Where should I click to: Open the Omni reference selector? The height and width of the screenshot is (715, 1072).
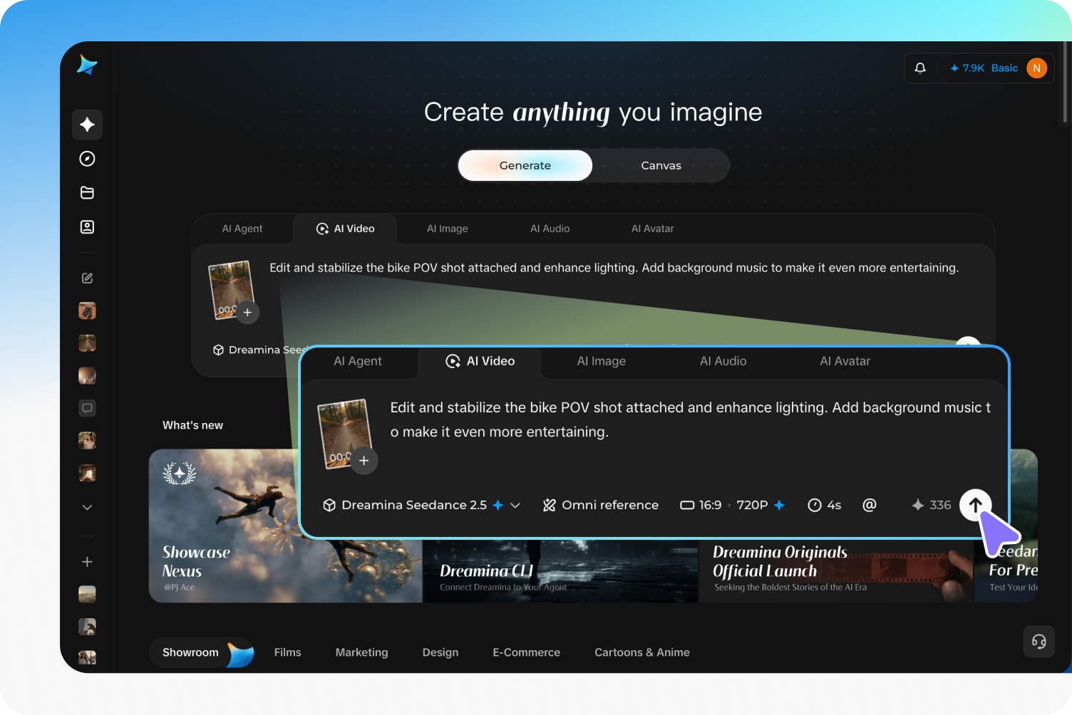pos(601,505)
